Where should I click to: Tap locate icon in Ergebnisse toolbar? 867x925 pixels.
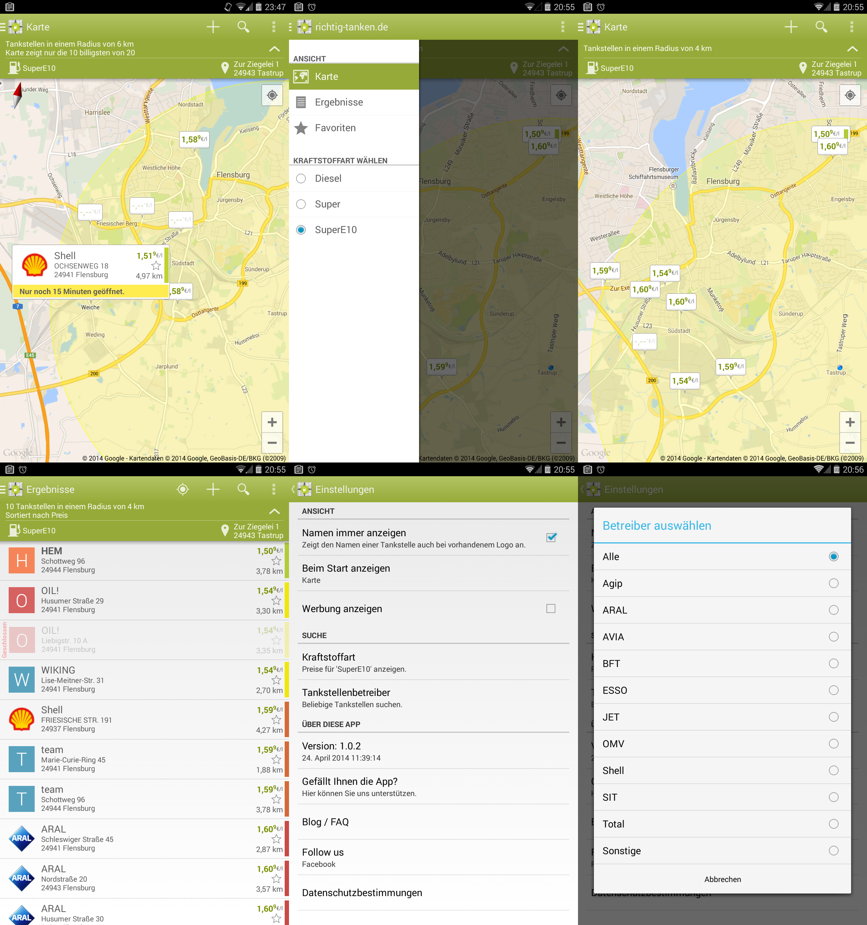coord(183,489)
